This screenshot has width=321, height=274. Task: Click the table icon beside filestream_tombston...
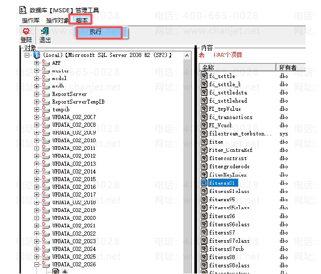point(204,133)
